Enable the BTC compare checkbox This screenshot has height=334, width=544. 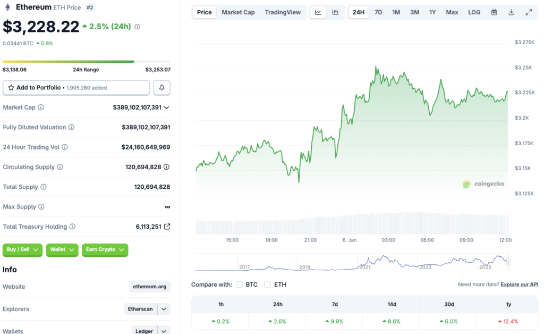239,285
